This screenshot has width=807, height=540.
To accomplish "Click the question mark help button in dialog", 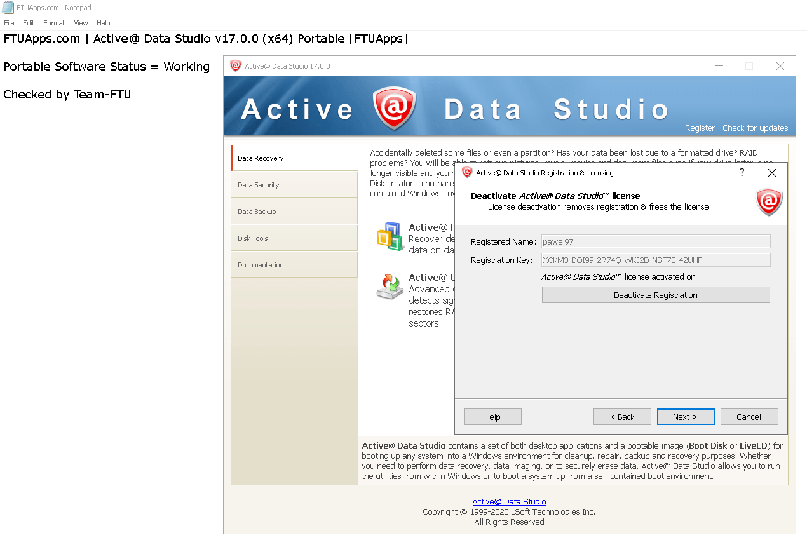I will coord(742,172).
